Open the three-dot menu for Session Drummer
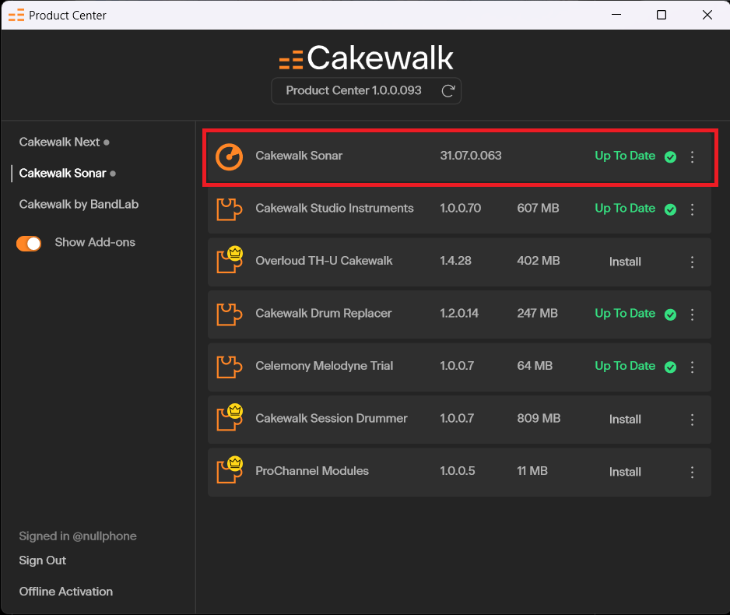 [x=692, y=419]
